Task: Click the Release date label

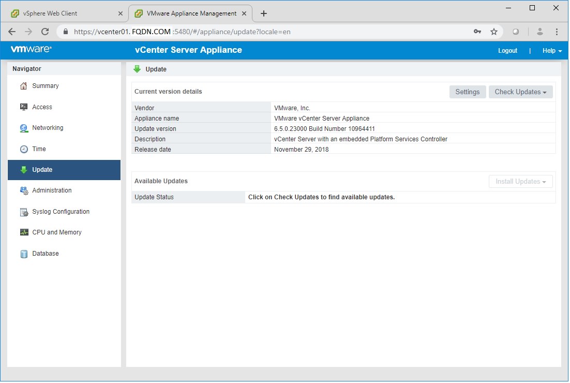Action: coord(153,150)
